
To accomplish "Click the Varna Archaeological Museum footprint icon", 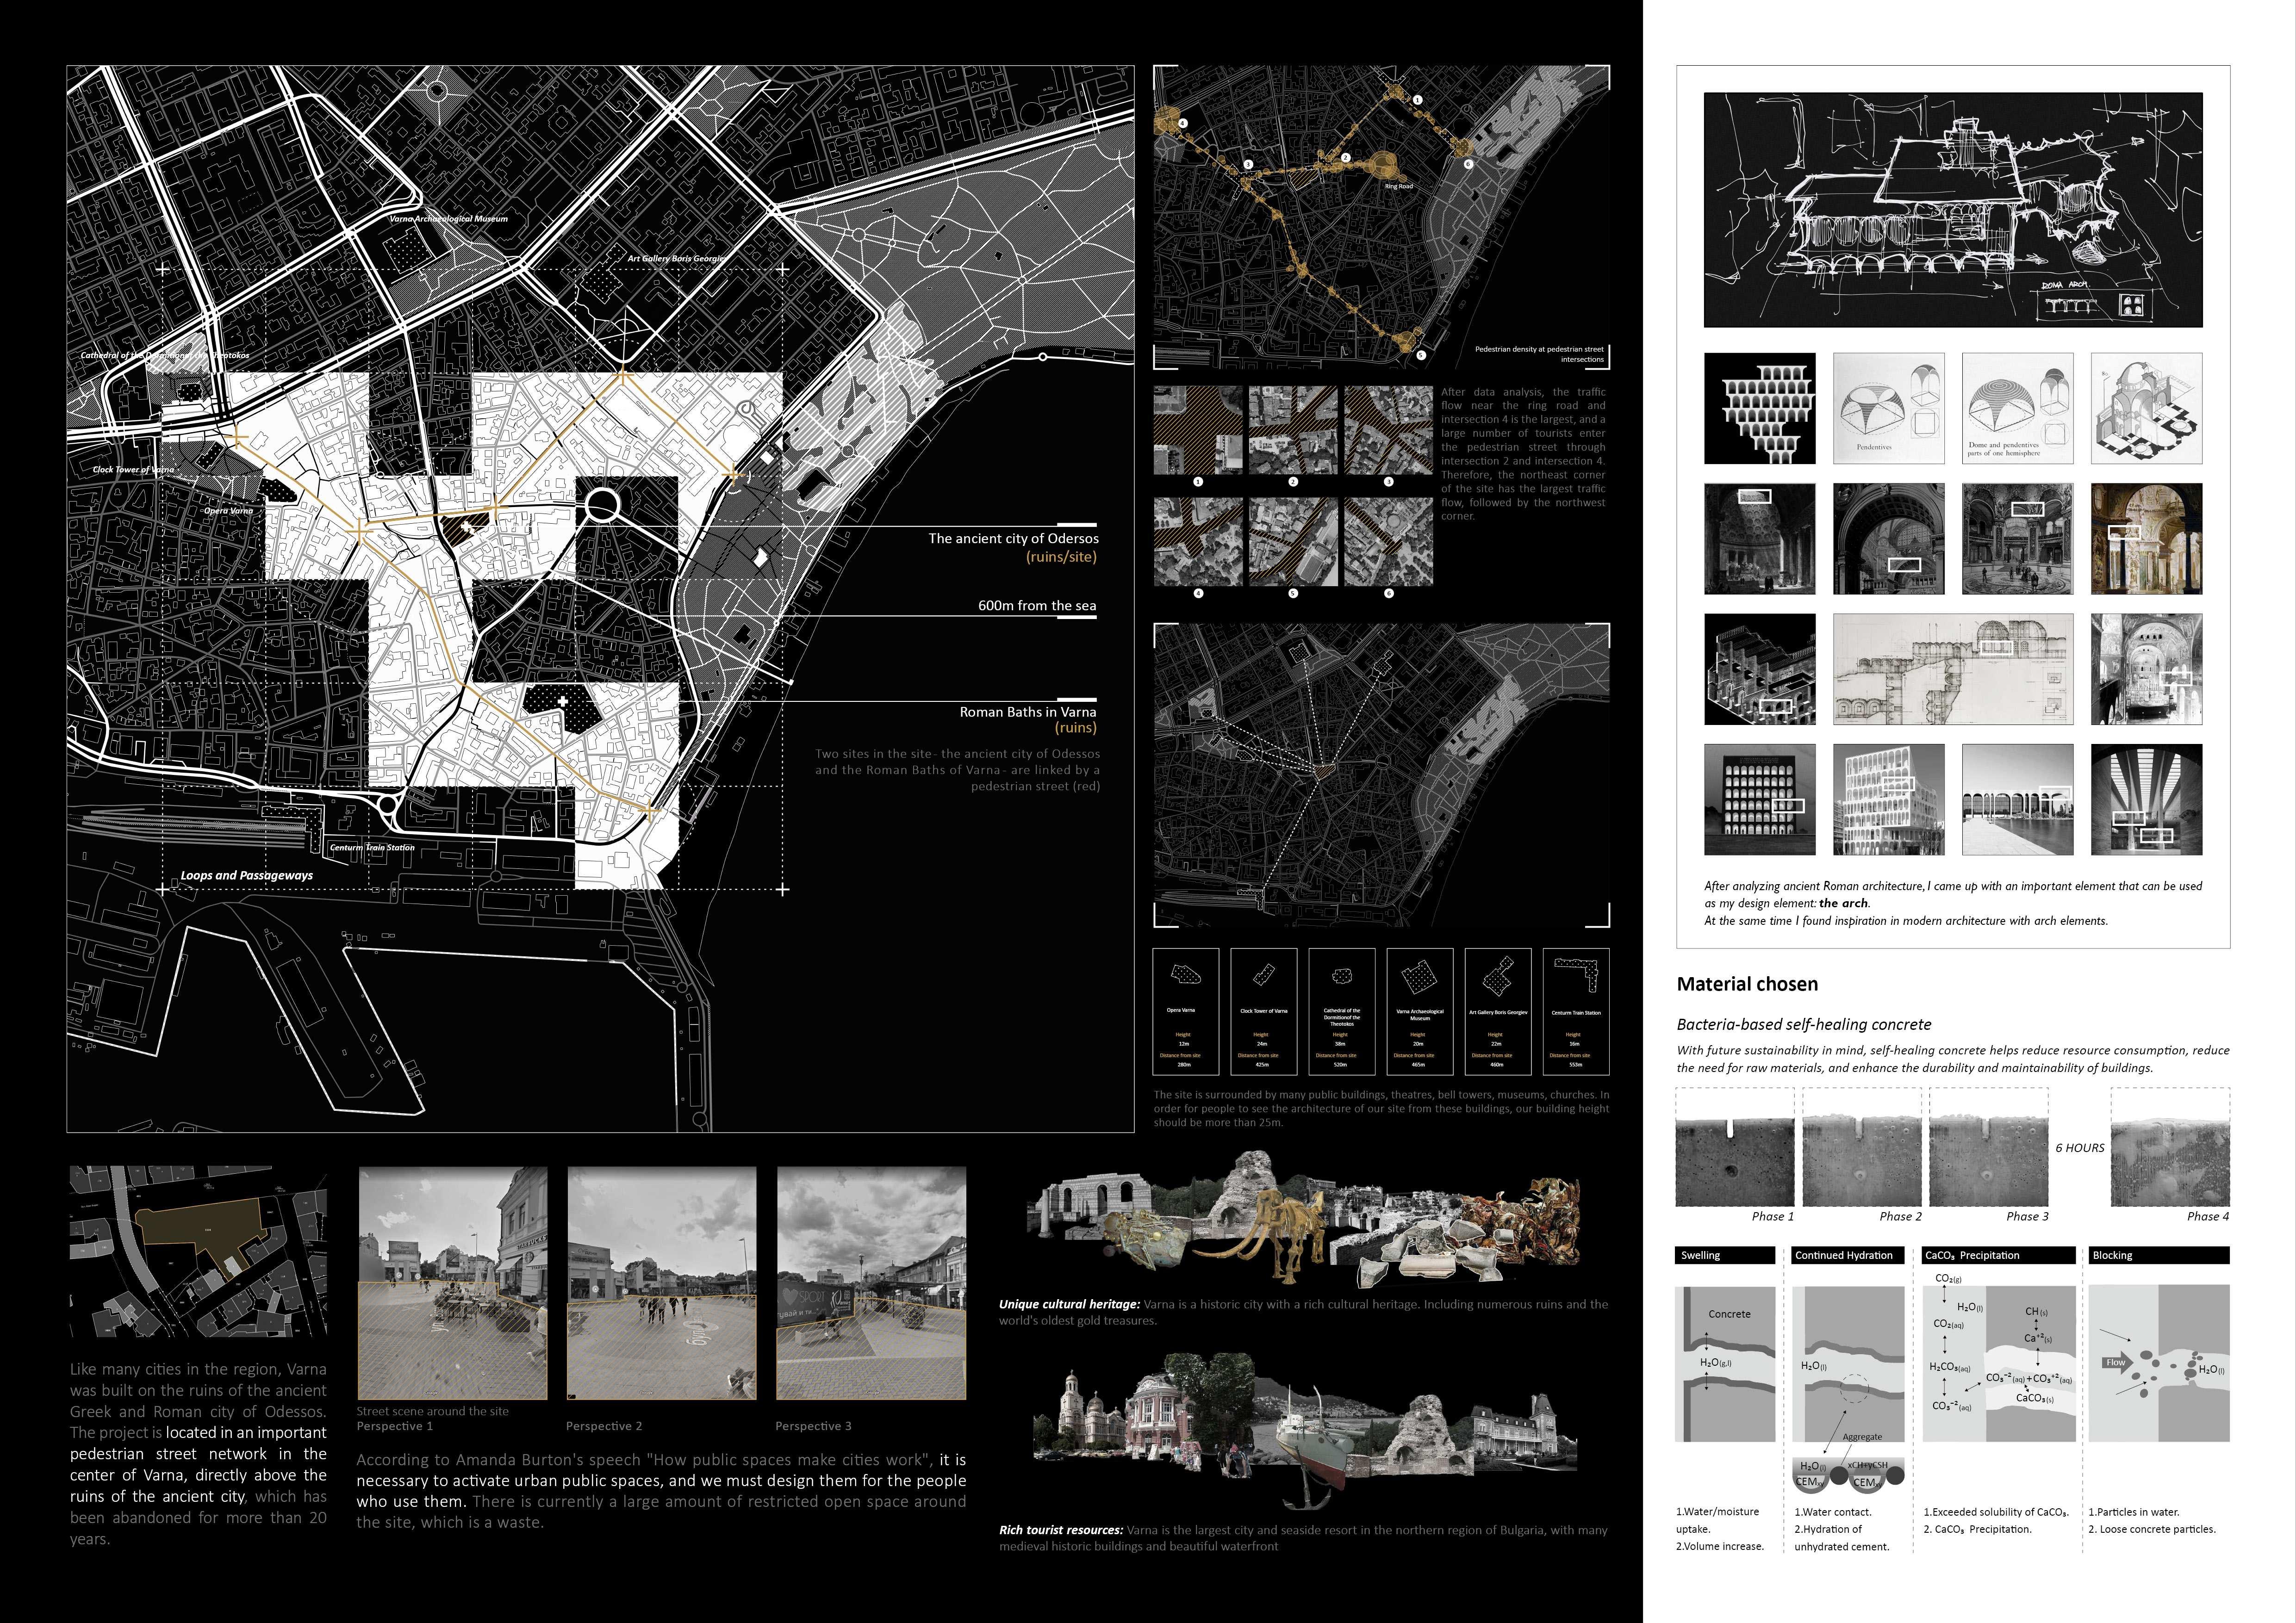I will [x=1419, y=978].
